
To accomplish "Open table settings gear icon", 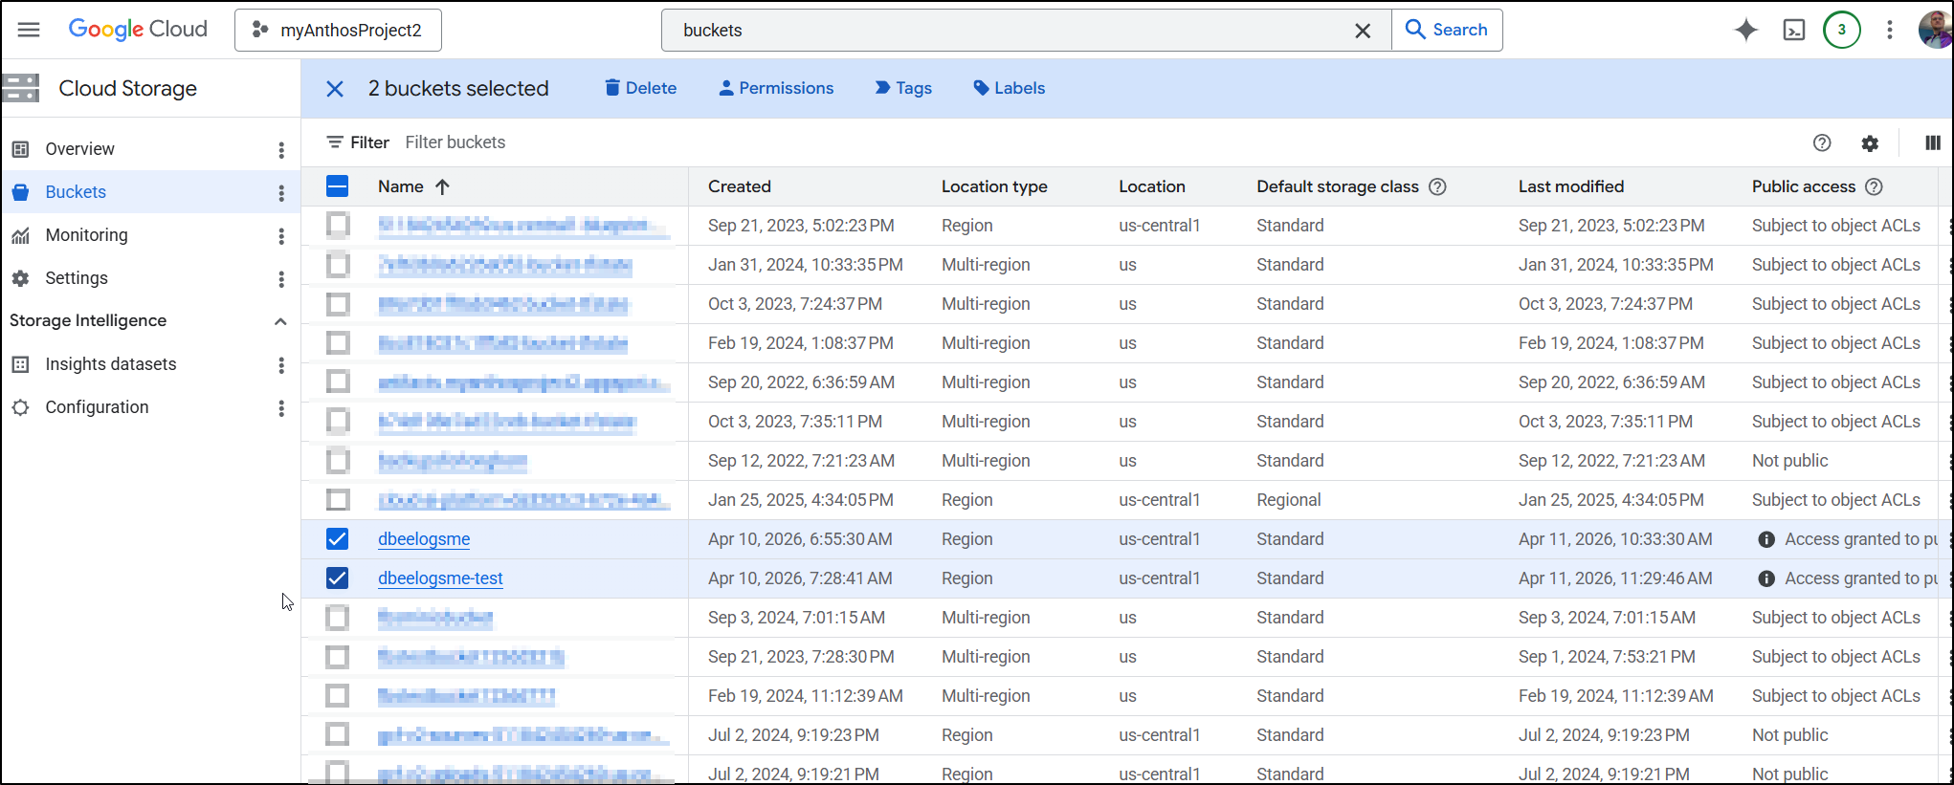I will [1870, 142].
